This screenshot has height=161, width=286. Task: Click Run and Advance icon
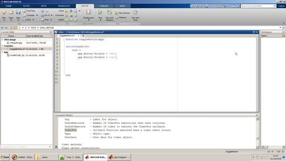tap(109, 12)
